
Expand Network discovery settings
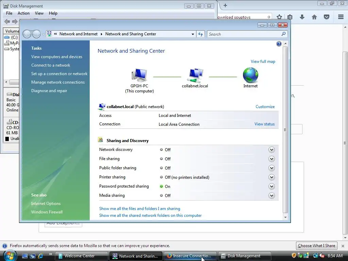click(x=272, y=150)
